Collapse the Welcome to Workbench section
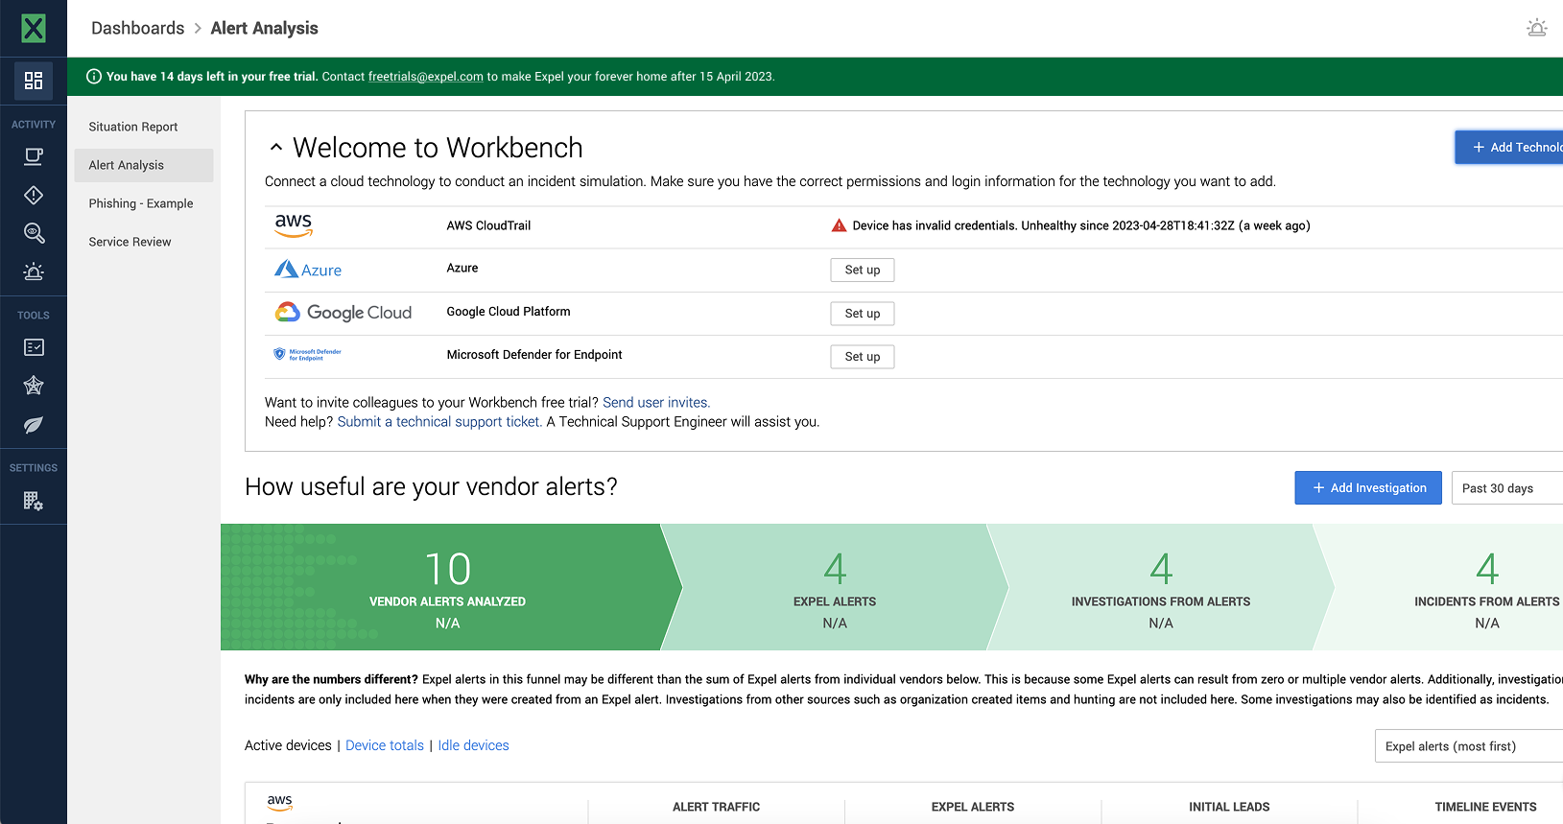Screen dimensions: 1563x824 point(276,148)
